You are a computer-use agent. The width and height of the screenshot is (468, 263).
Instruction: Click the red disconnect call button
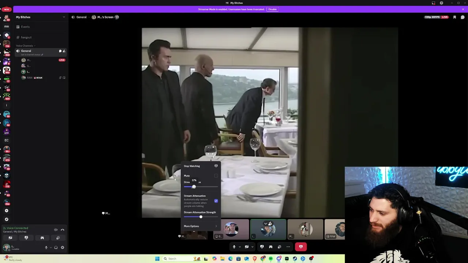(x=301, y=247)
